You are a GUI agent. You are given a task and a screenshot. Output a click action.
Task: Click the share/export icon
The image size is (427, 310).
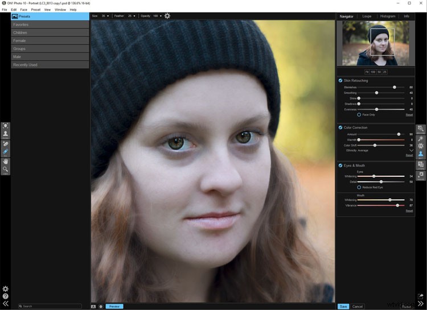tap(421, 296)
